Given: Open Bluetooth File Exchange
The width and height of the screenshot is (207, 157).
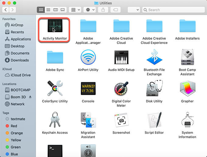Looking at the screenshot, I should click(154, 57).
